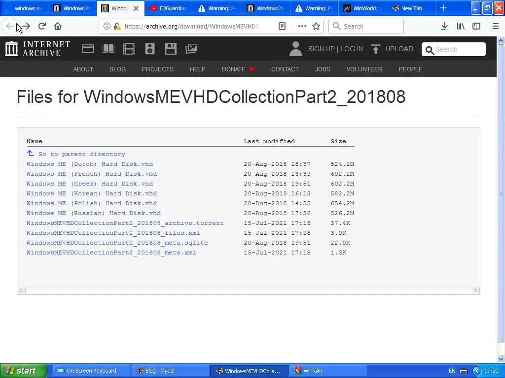Click the browser forward arrow
The image size is (505, 378).
(26, 27)
